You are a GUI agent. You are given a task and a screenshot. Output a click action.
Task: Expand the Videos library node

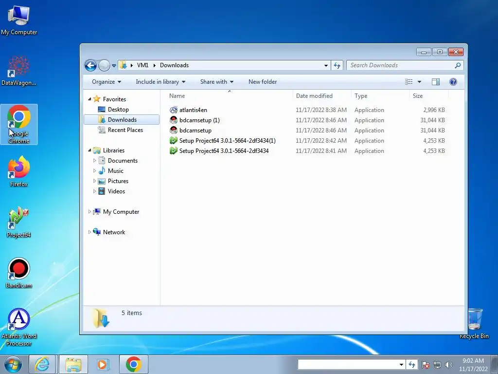tap(94, 191)
